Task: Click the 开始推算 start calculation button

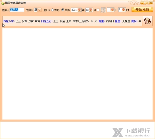Action: 142,10
